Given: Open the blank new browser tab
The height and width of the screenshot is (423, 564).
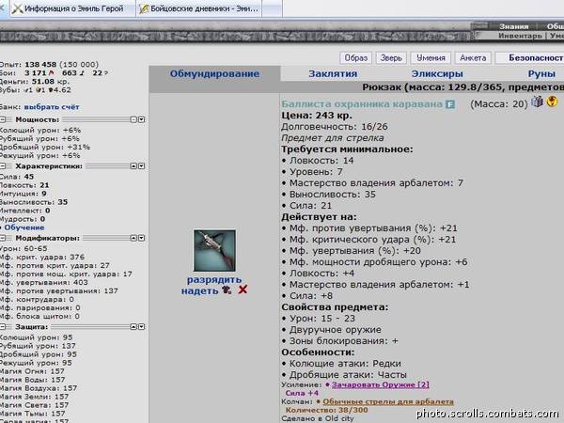Looking at the screenshot, I should point(273,8).
